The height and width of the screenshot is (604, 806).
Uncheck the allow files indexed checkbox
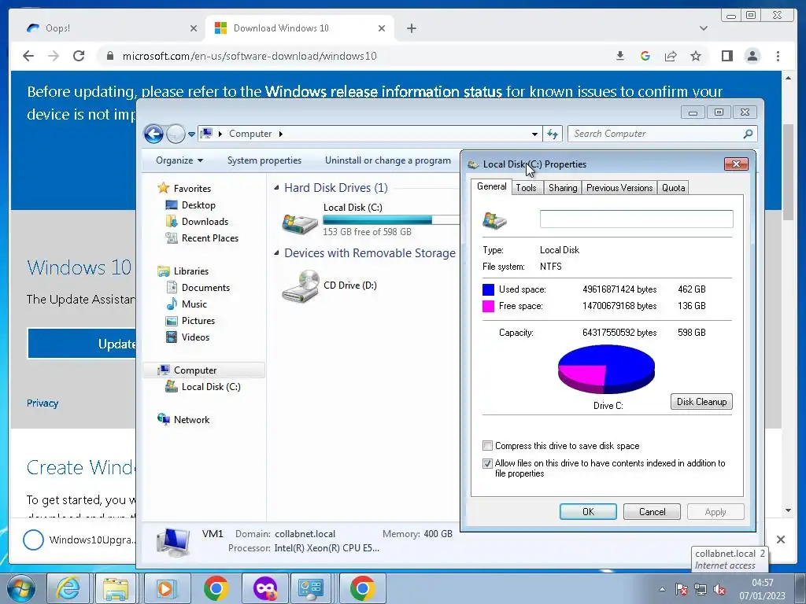pos(487,463)
